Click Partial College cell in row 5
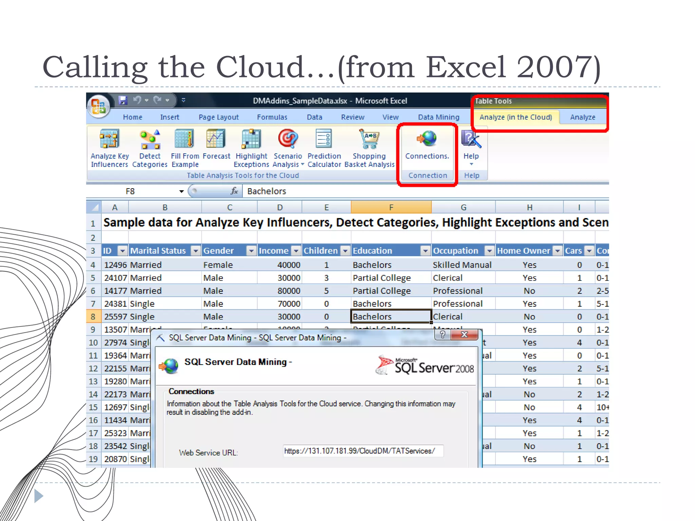This screenshot has height=521, width=695. click(x=391, y=278)
